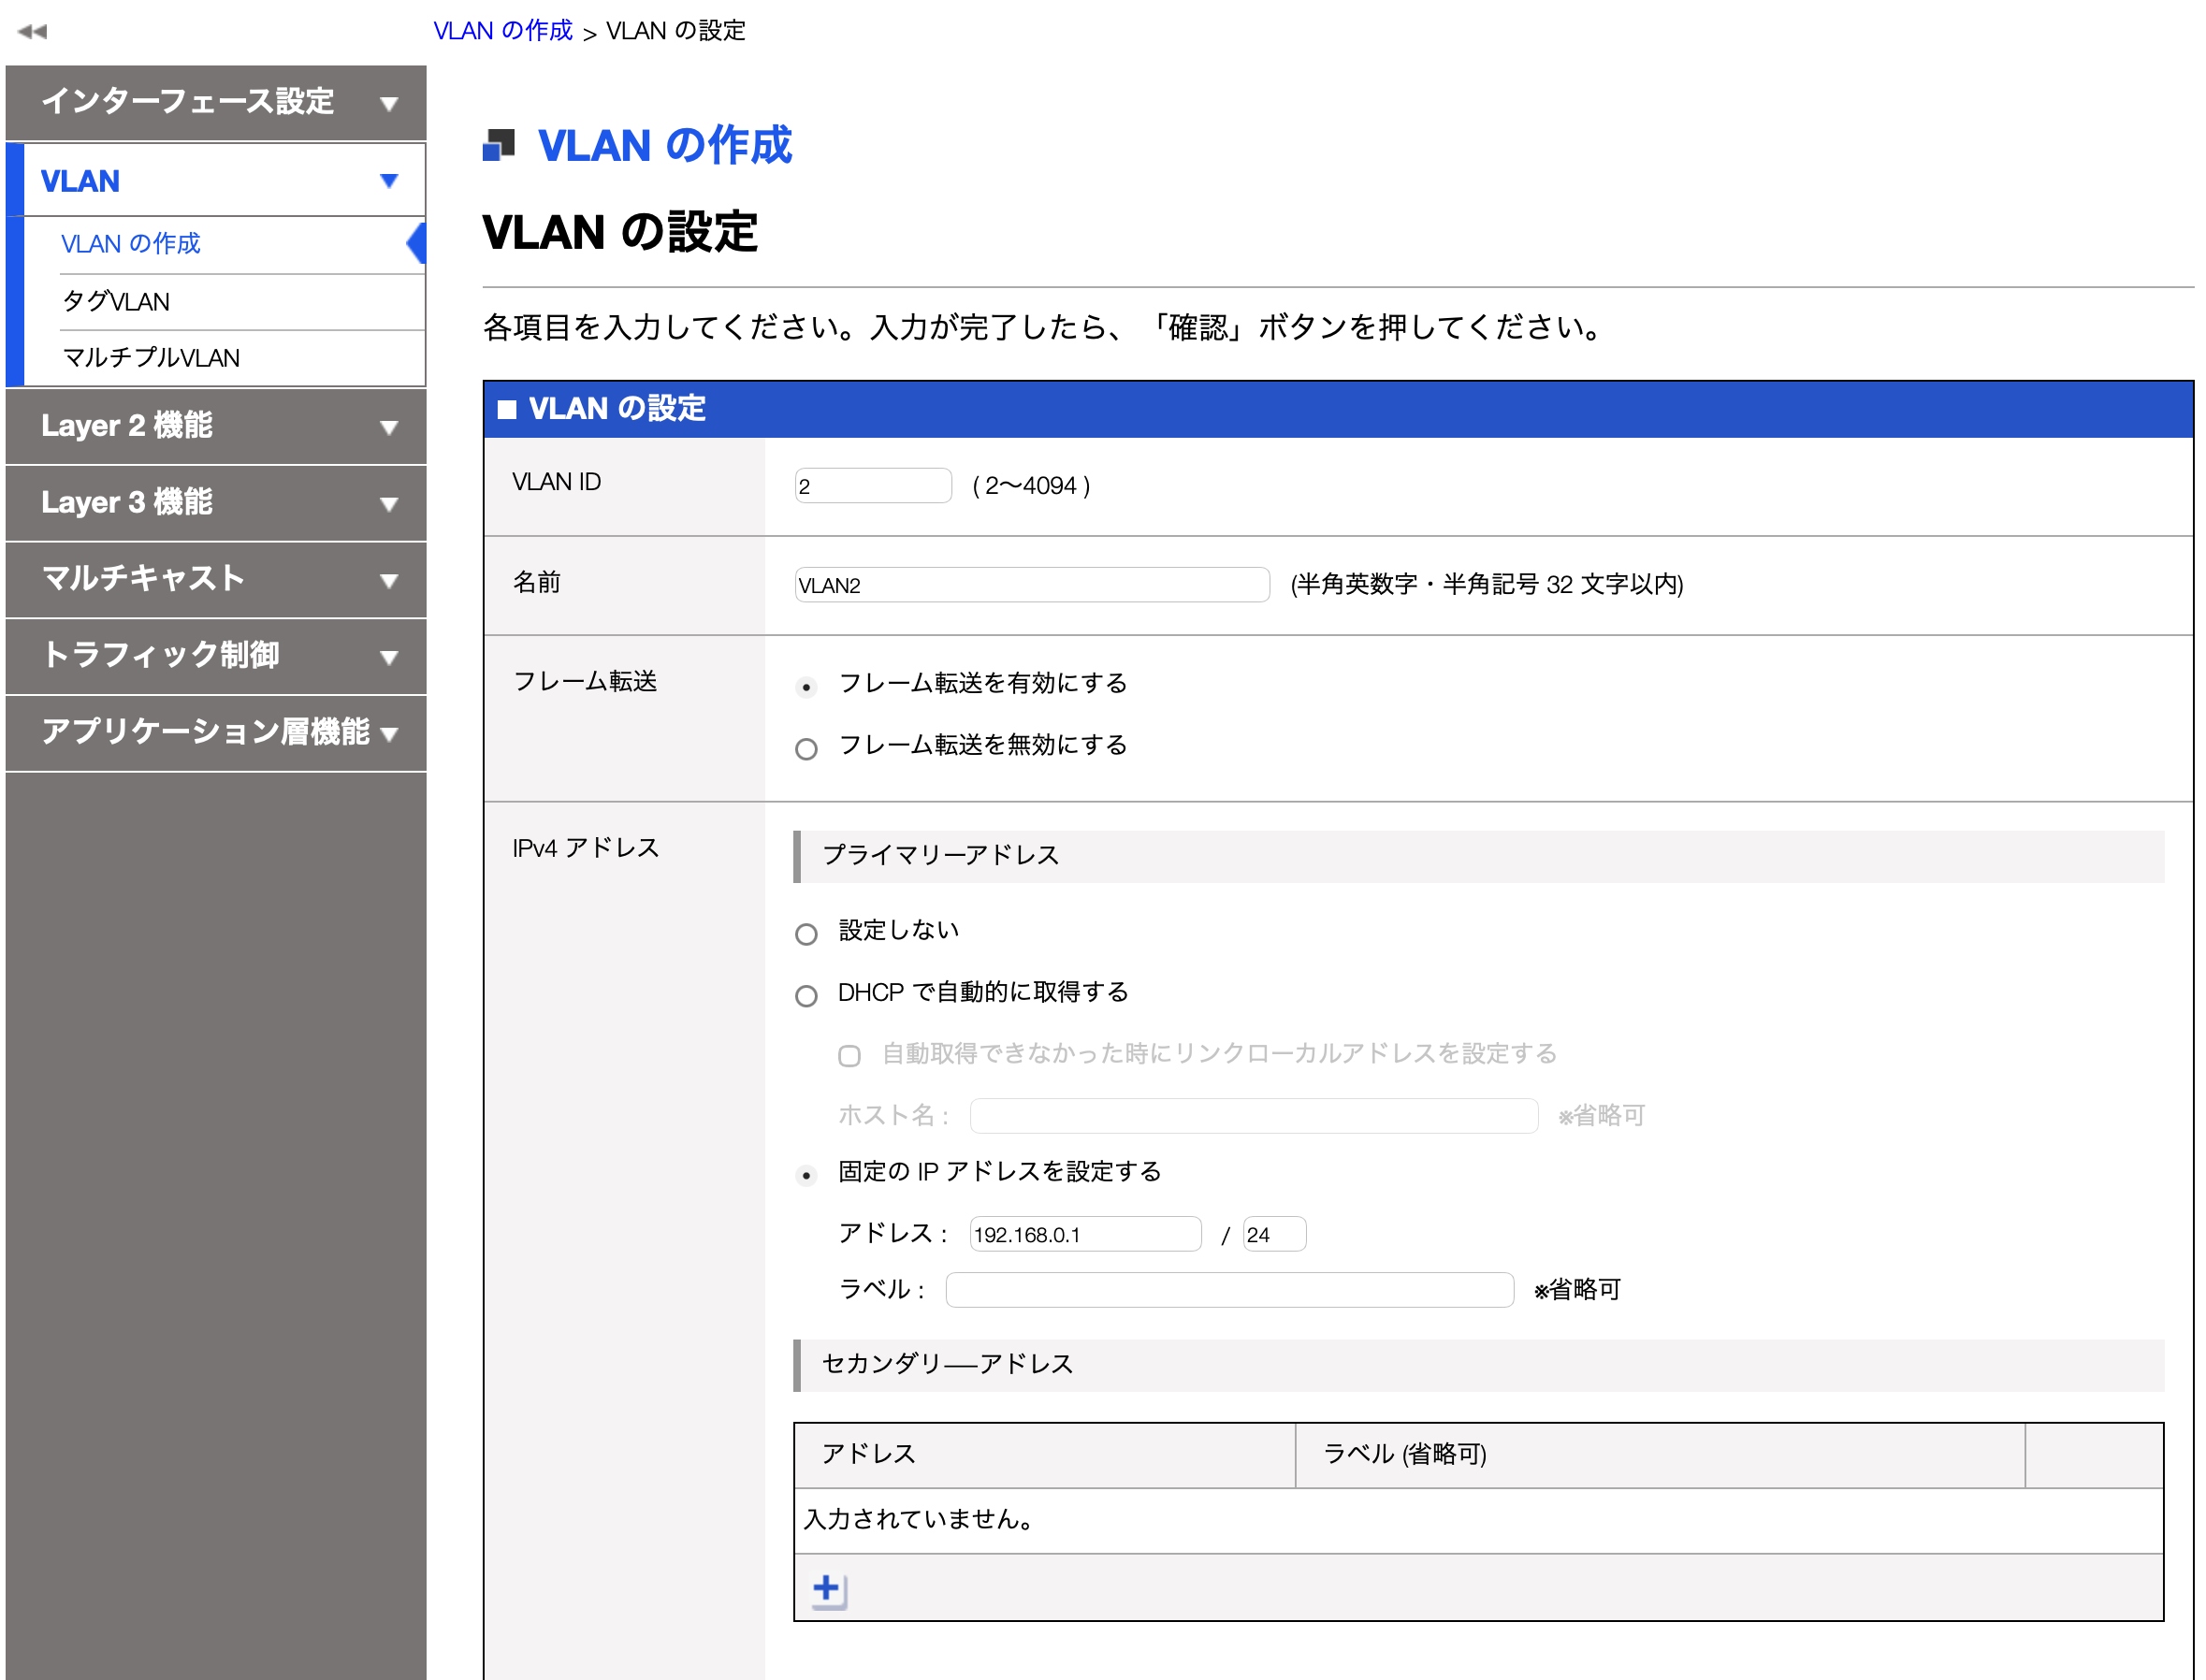The image size is (2206, 1680).
Task: Open the タグVLAN page
Action: (x=115, y=301)
